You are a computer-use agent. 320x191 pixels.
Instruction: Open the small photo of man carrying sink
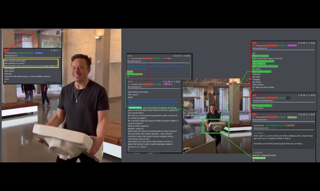coord(217,116)
